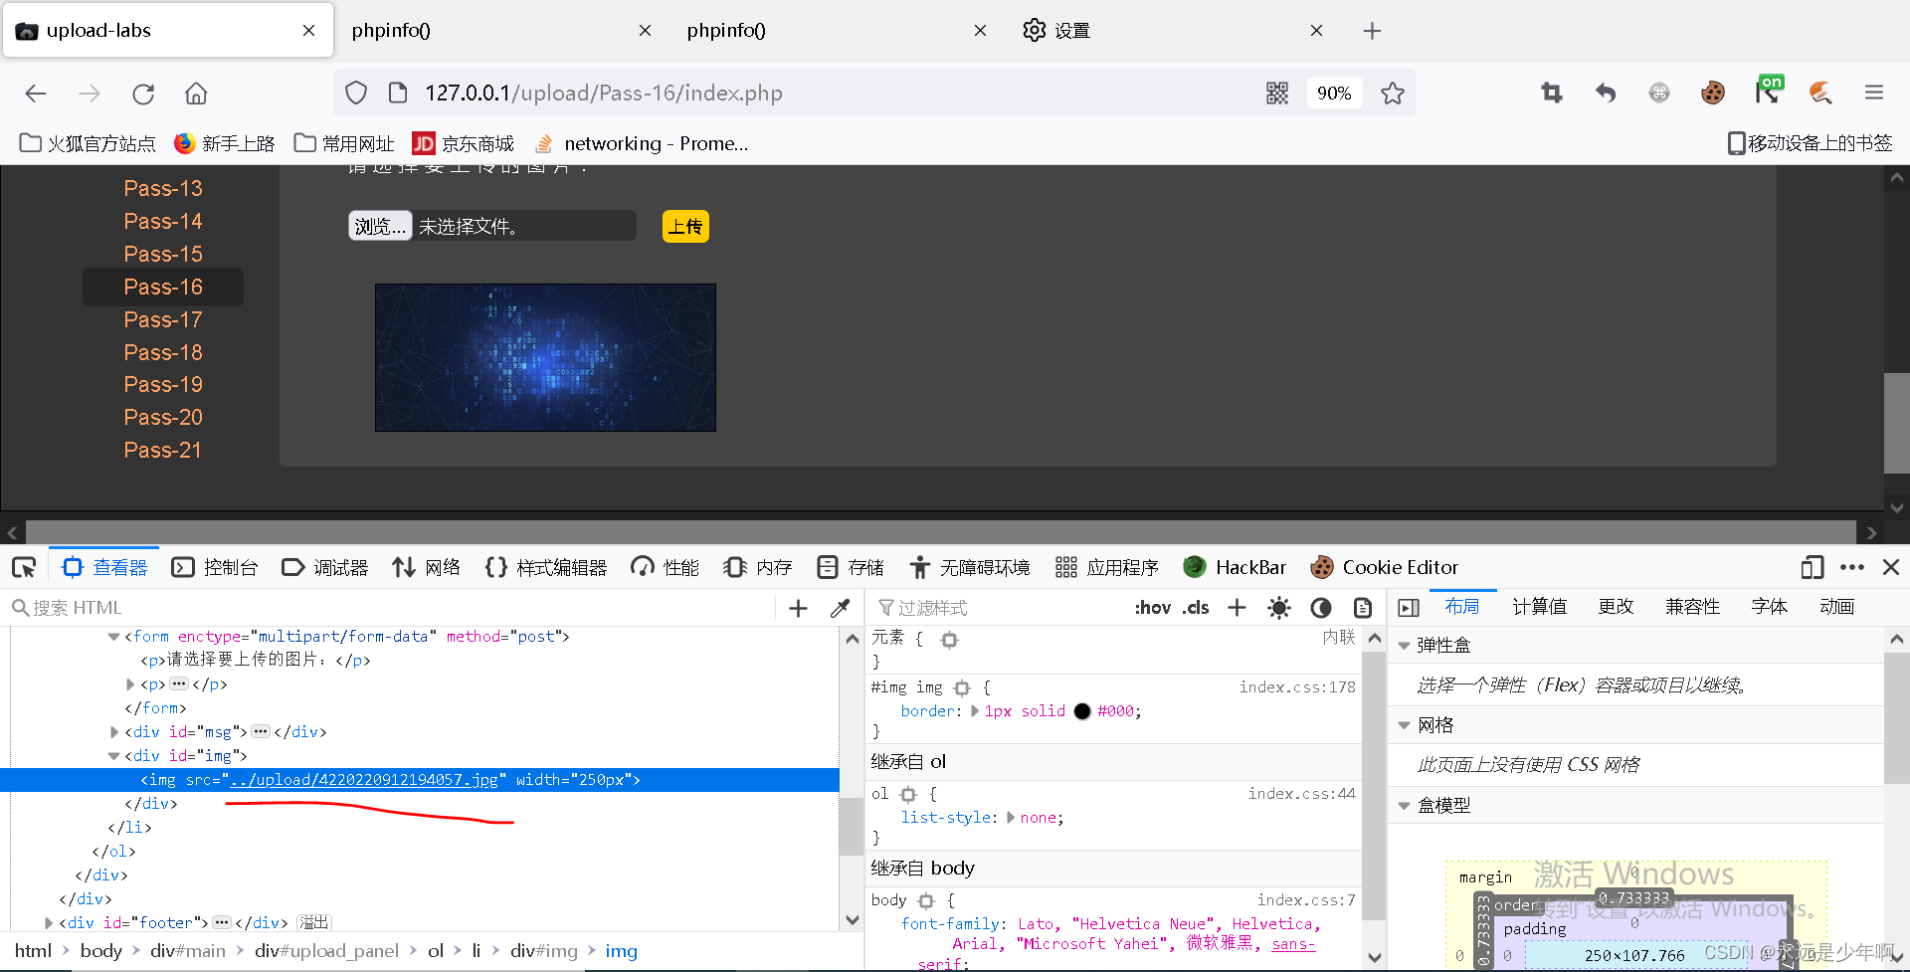Open the Cookie Editor tab
1910x972 pixels.
(1385, 567)
